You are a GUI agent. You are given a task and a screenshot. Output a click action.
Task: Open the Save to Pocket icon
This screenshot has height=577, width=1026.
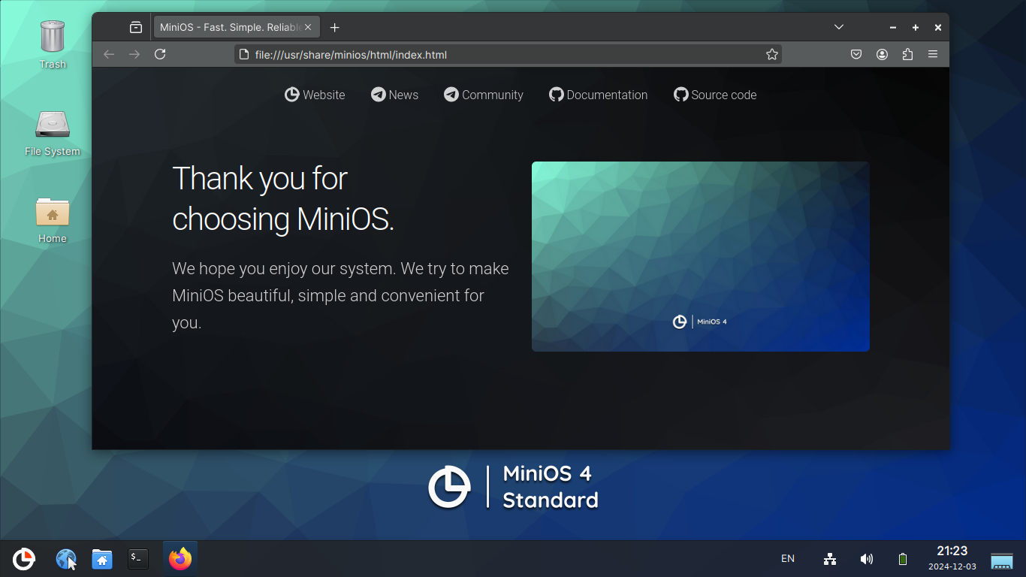point(856,54)
